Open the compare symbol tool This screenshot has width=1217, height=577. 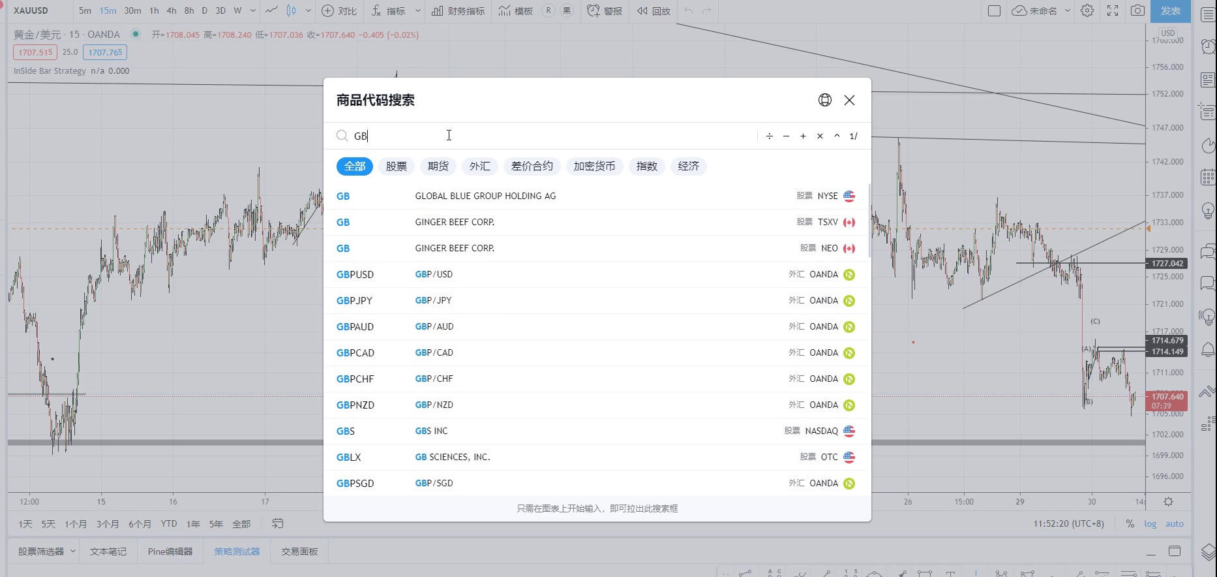pos(339,10)
